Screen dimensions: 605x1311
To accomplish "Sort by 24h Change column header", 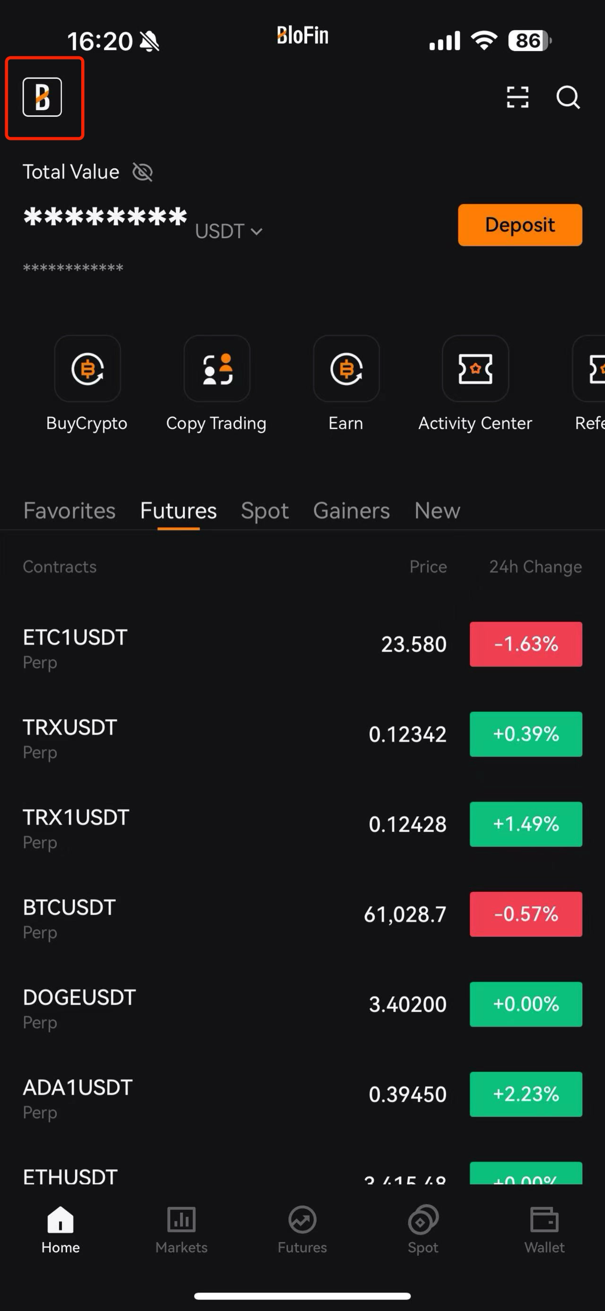I will pos(536,567).
